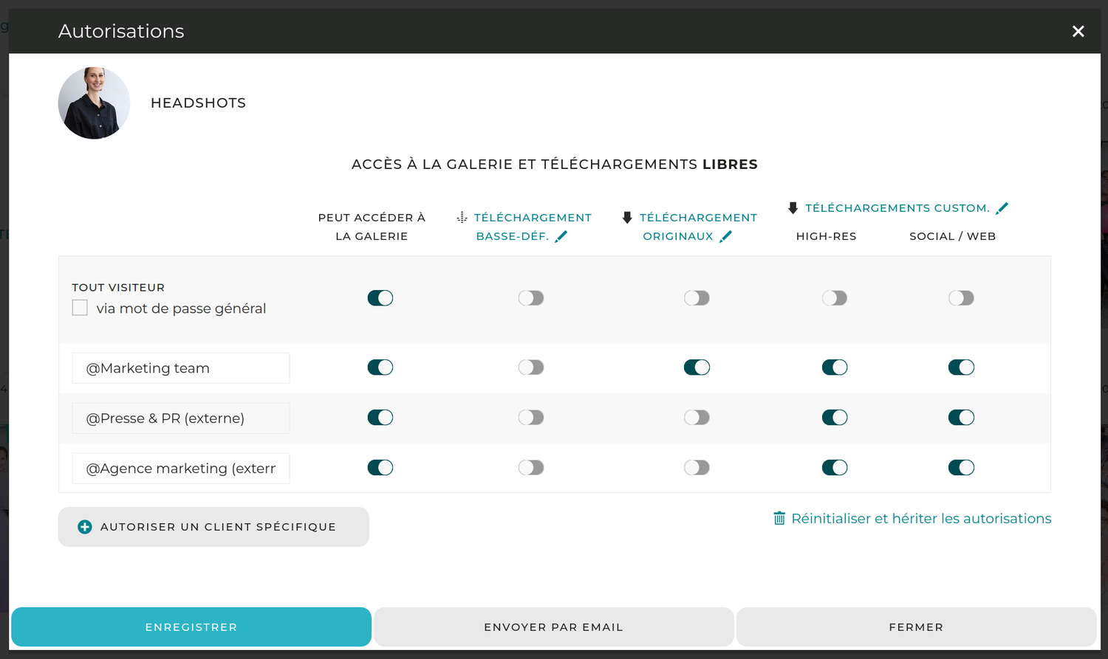
Task: Click Enregistrer to save permissions
Action: (191, 627)
